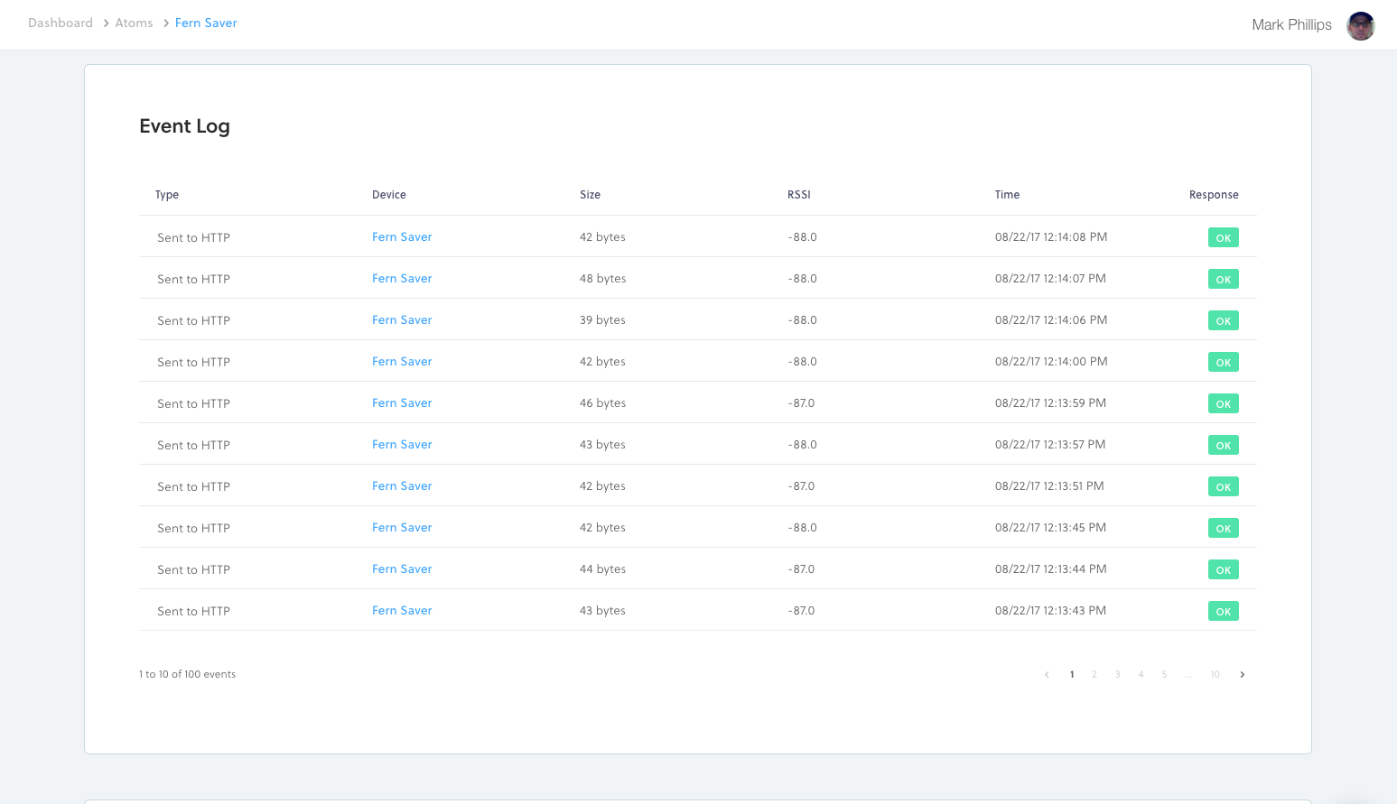Click the user avatar picture

[1360, 26]
